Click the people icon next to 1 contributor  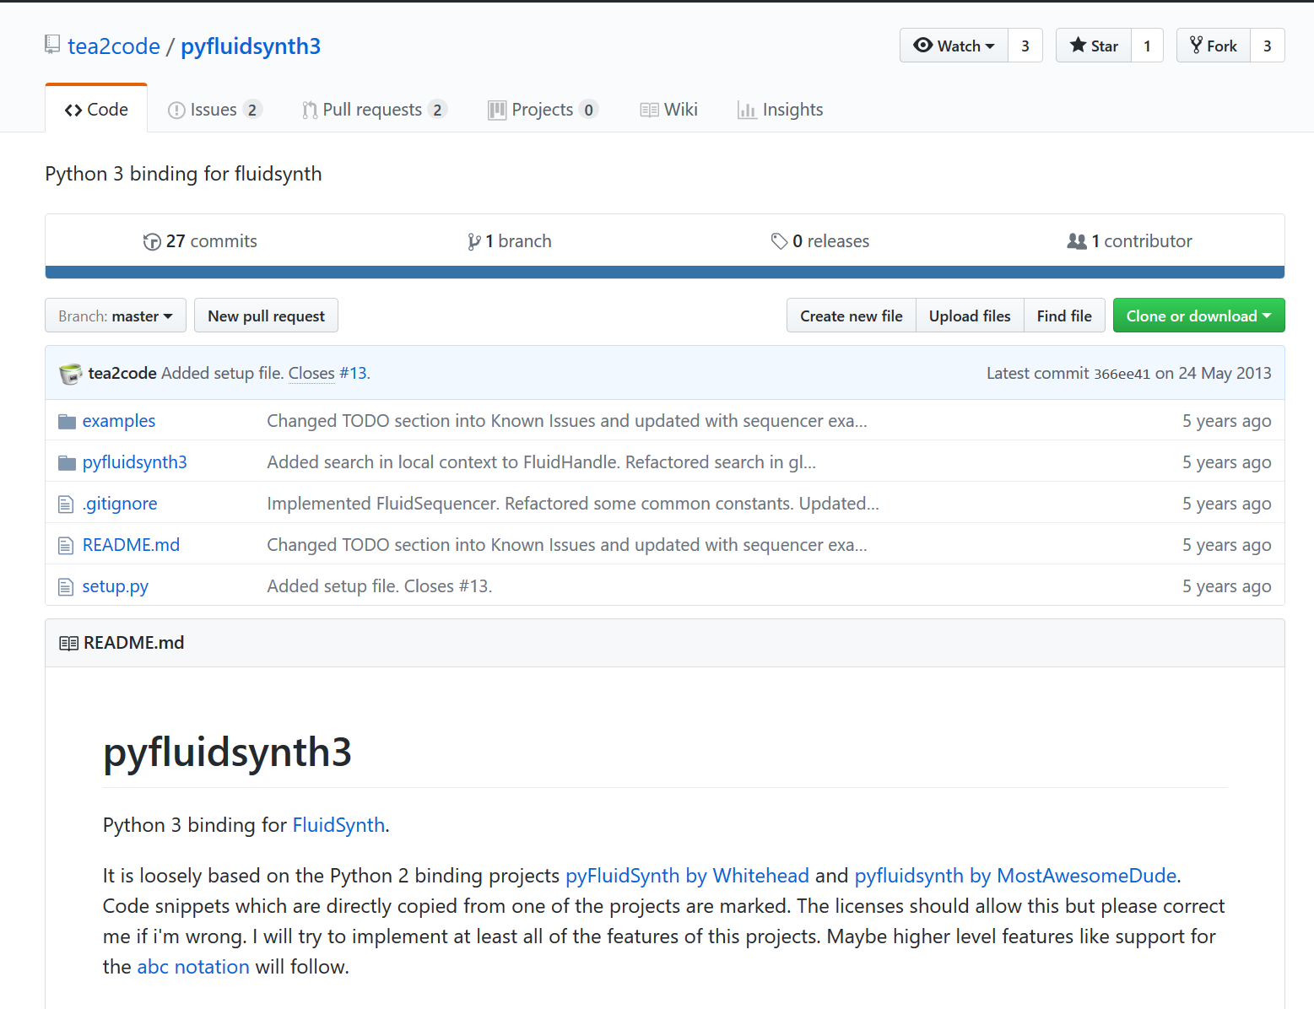point(1077,241)
